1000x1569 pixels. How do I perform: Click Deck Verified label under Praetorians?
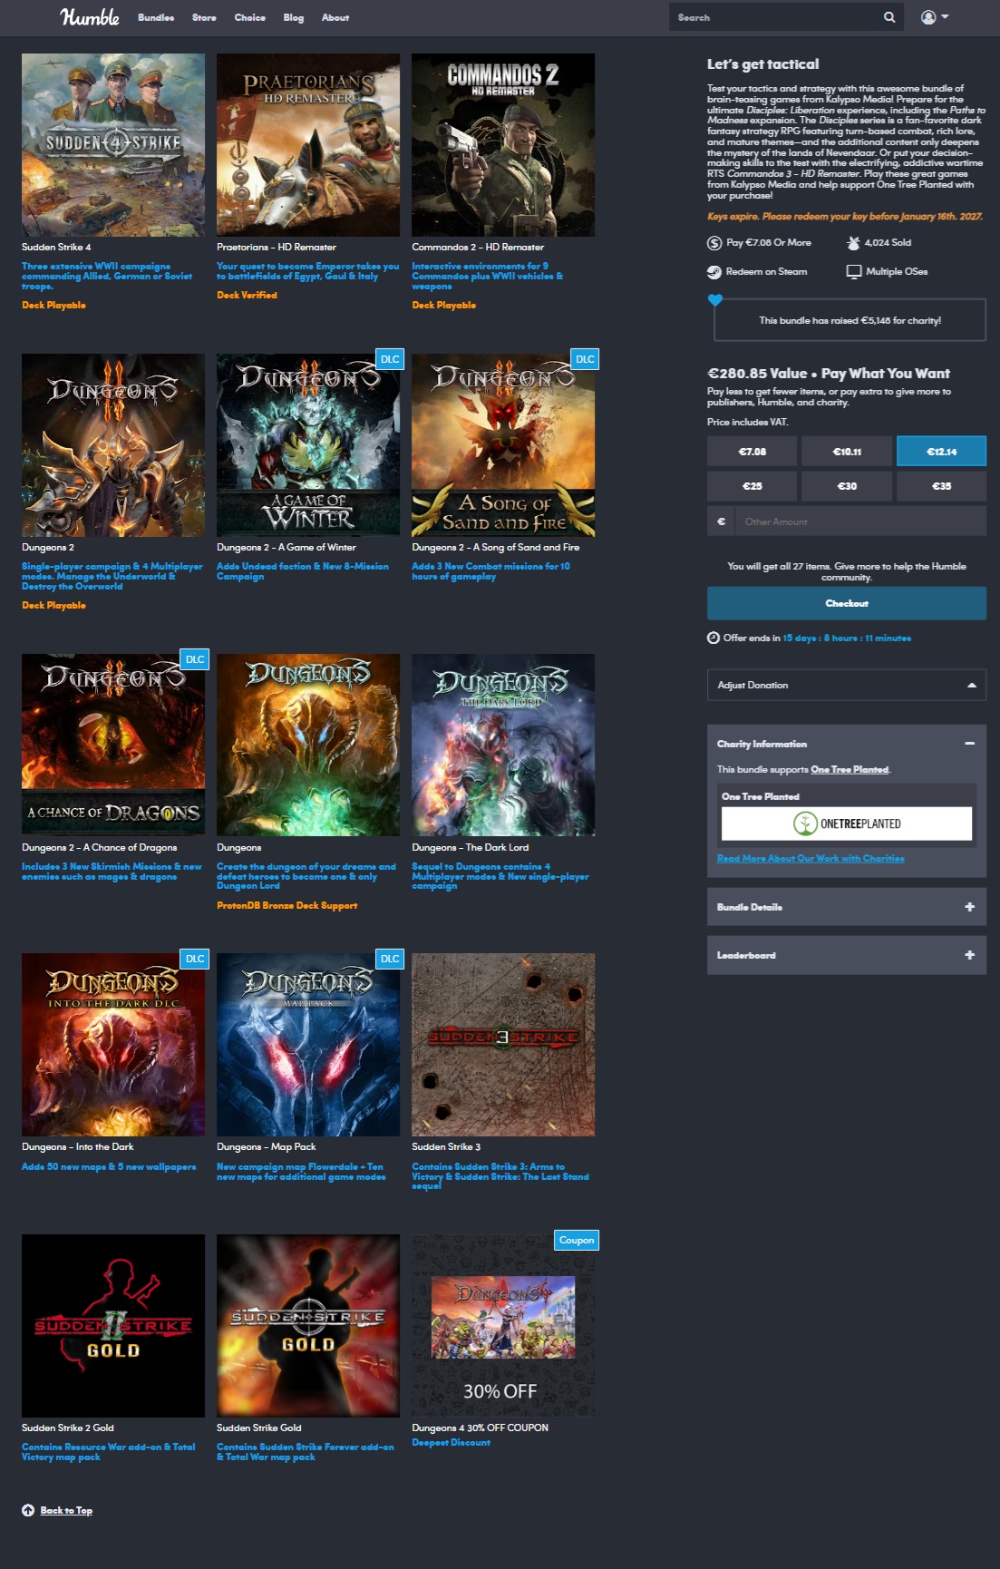pyautogui.click(x=247, y=296)
